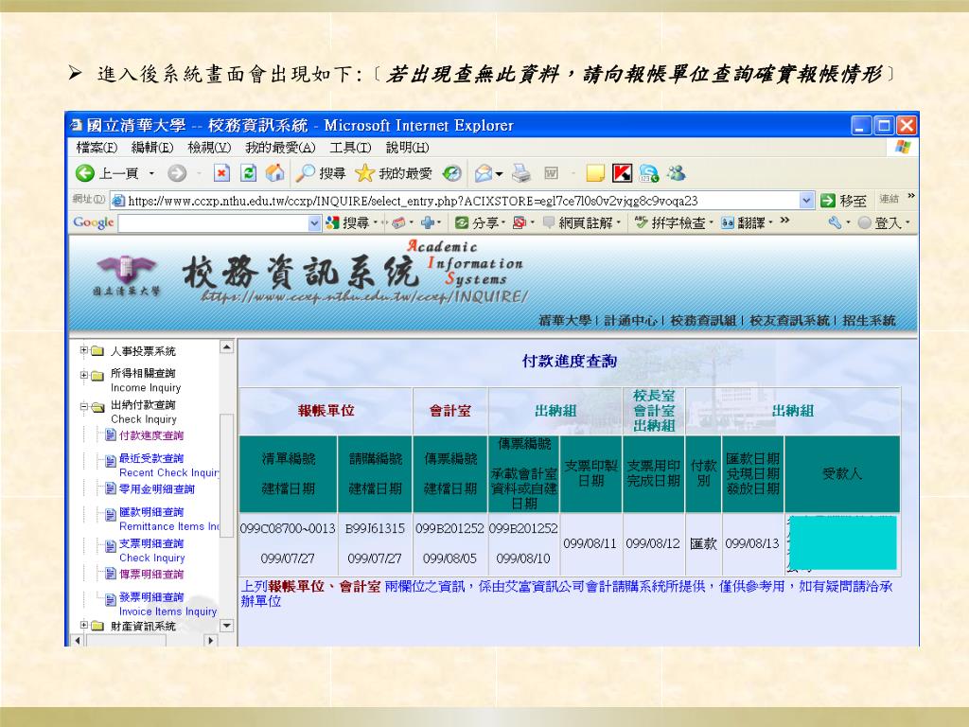Click the Home page icon
Viewport: 969px width, 727px height.
(x=274, y=173)
